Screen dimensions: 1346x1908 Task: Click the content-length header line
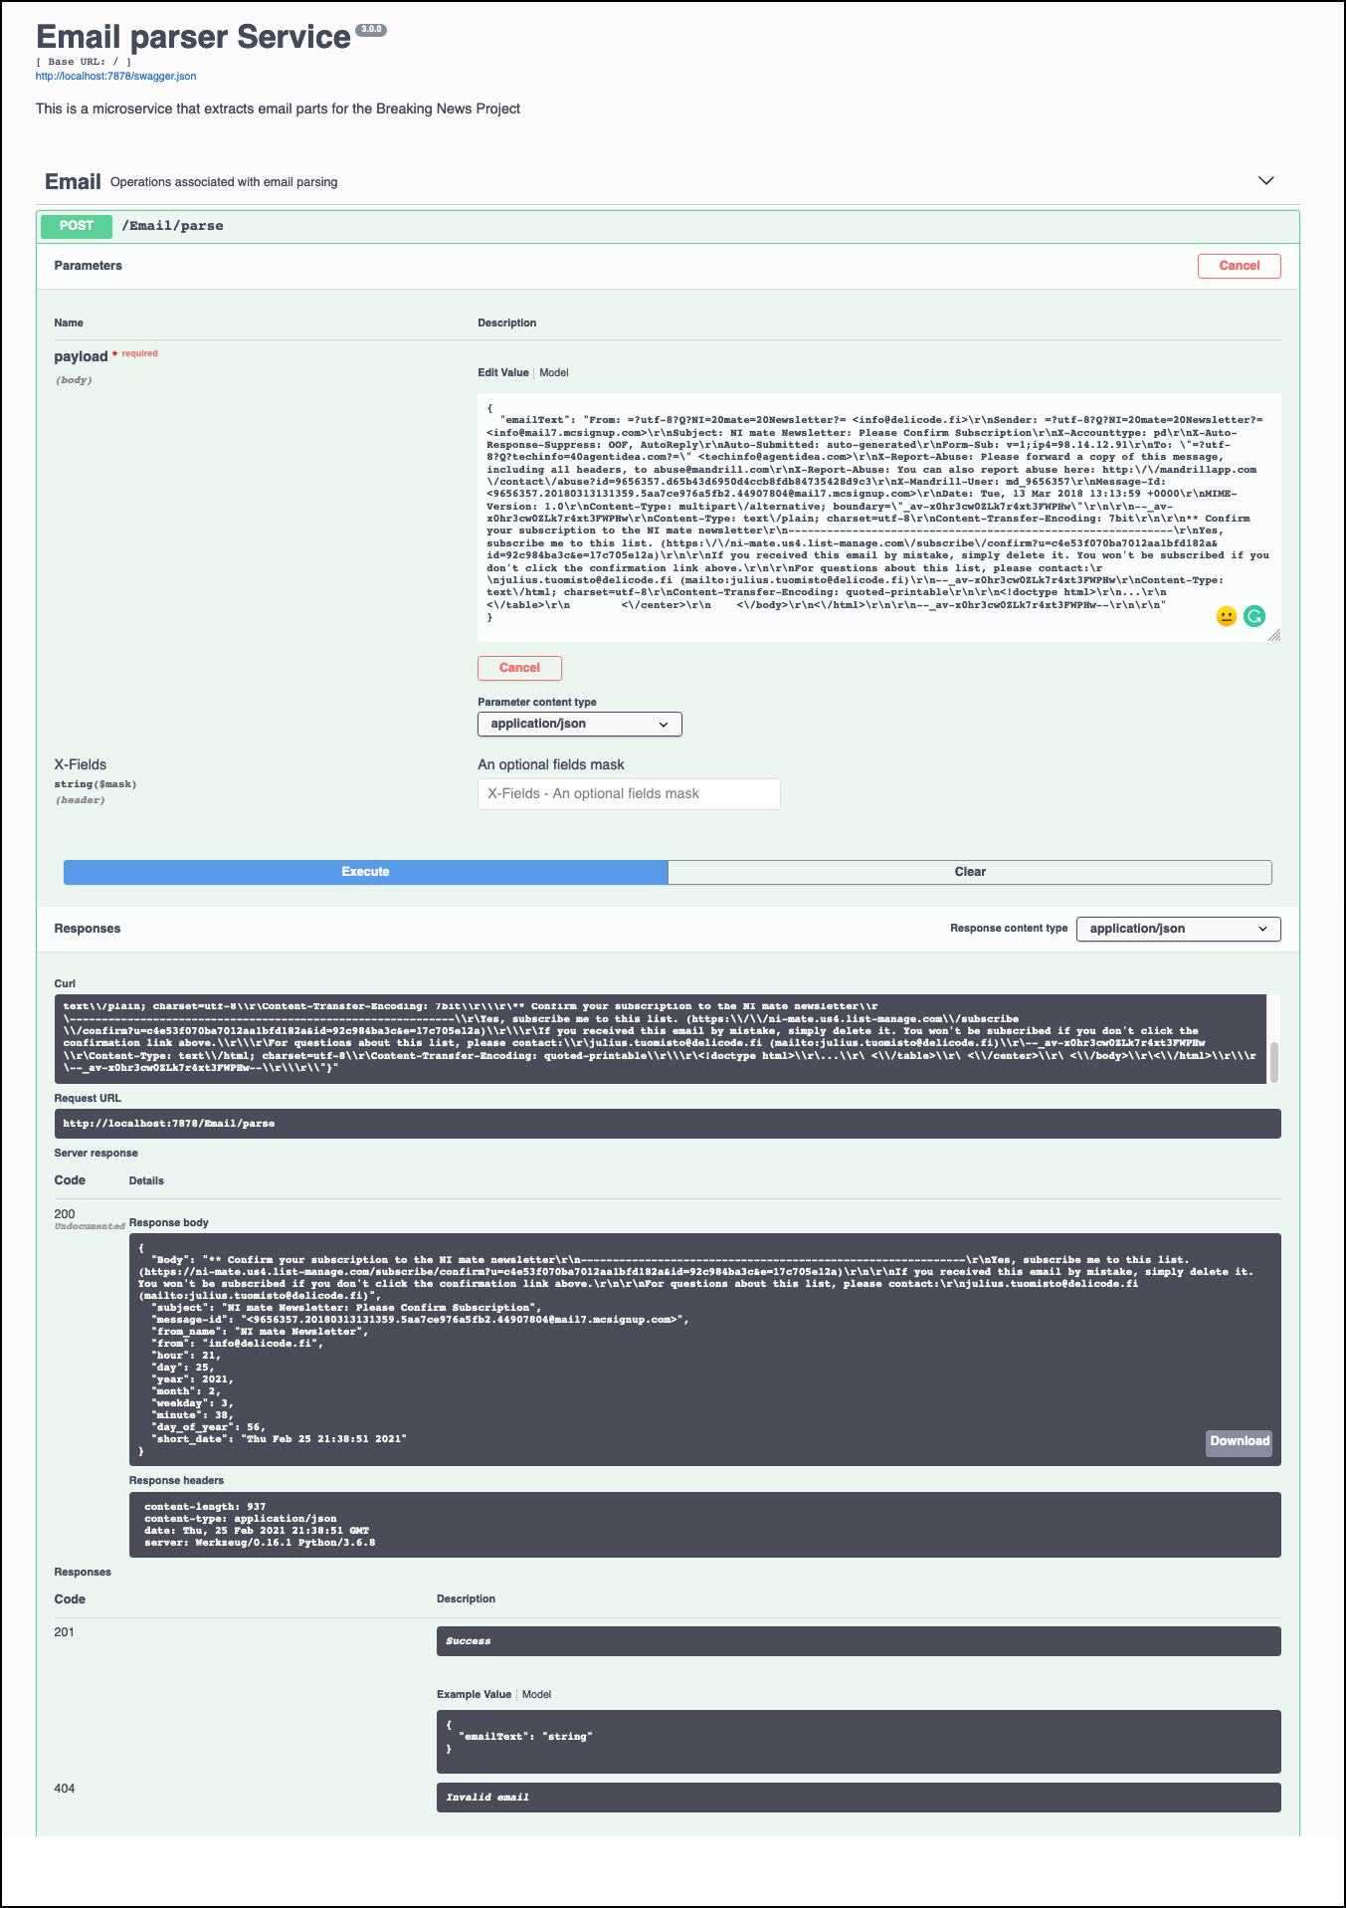205,1507
